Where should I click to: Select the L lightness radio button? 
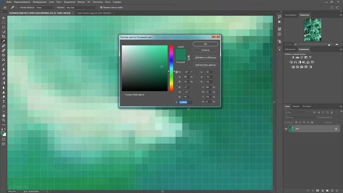pos(199,72)
